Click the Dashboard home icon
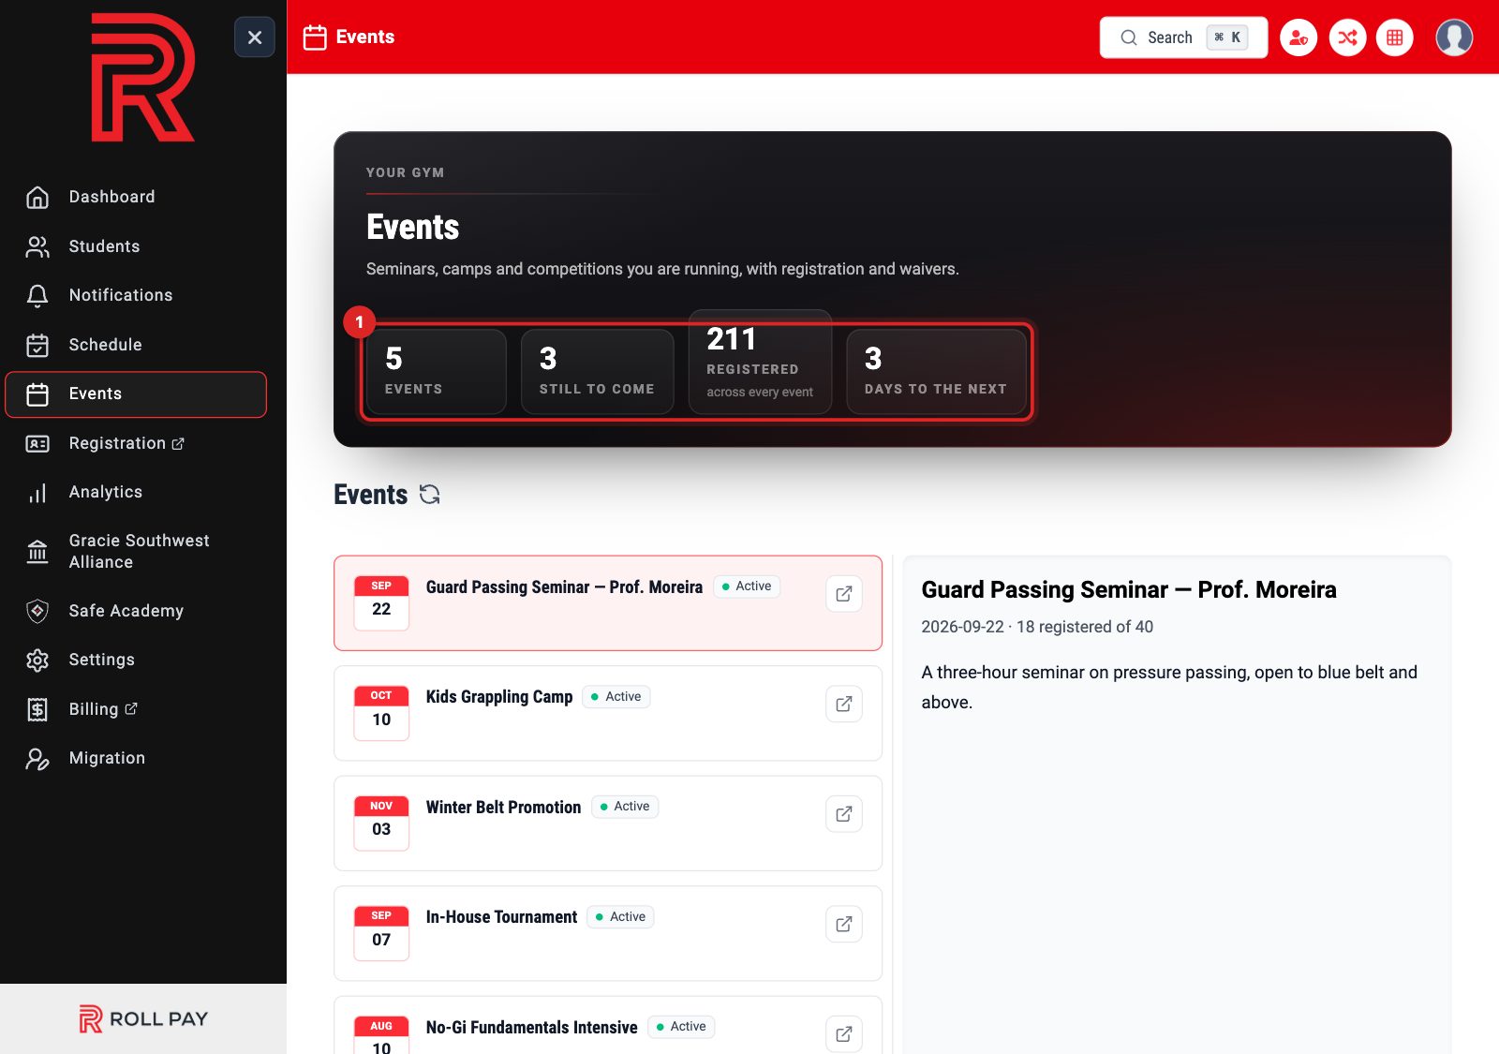Viewport: 1499px width, 1054px height. click(x=37, y=197)
